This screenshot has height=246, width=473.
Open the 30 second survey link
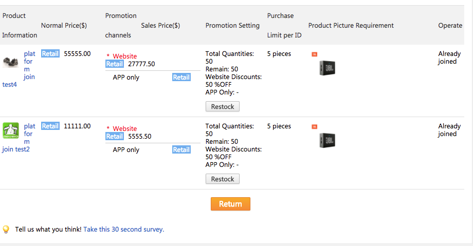(x=123, y=230)
